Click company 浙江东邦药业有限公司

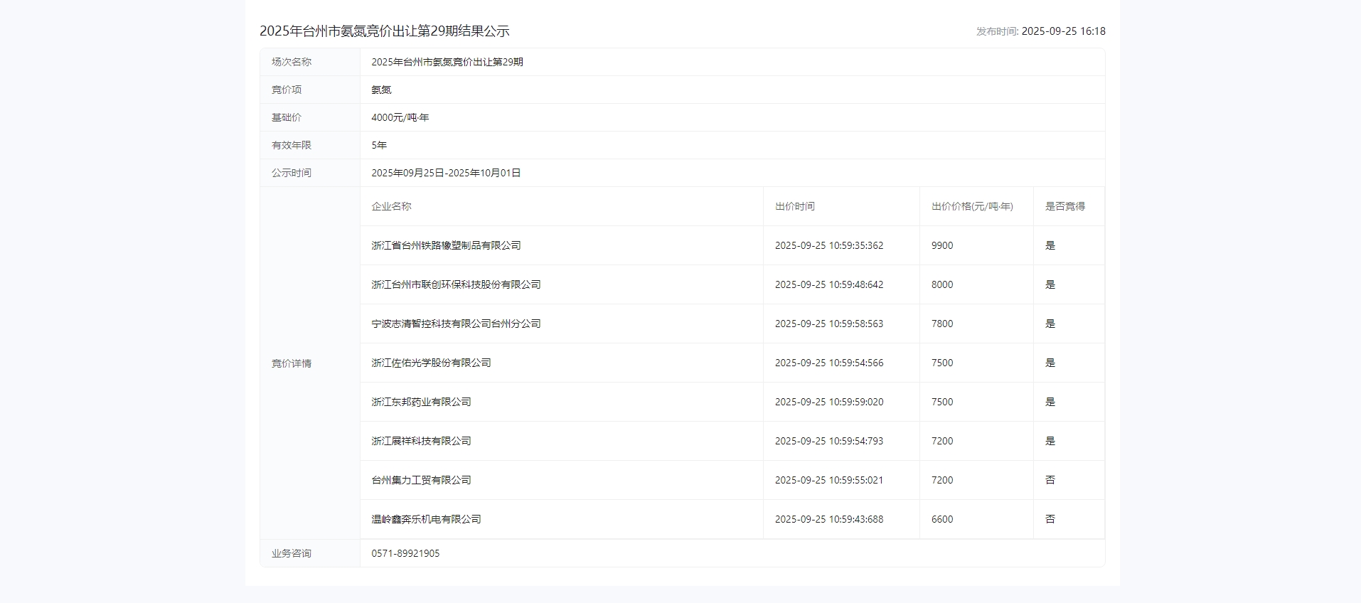tap(421, 402)
